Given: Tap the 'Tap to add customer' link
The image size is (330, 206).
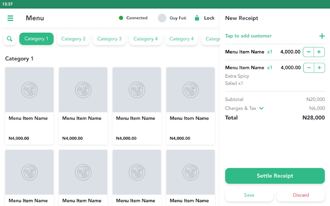Looking at the screenshot, I should click(248, 36).
